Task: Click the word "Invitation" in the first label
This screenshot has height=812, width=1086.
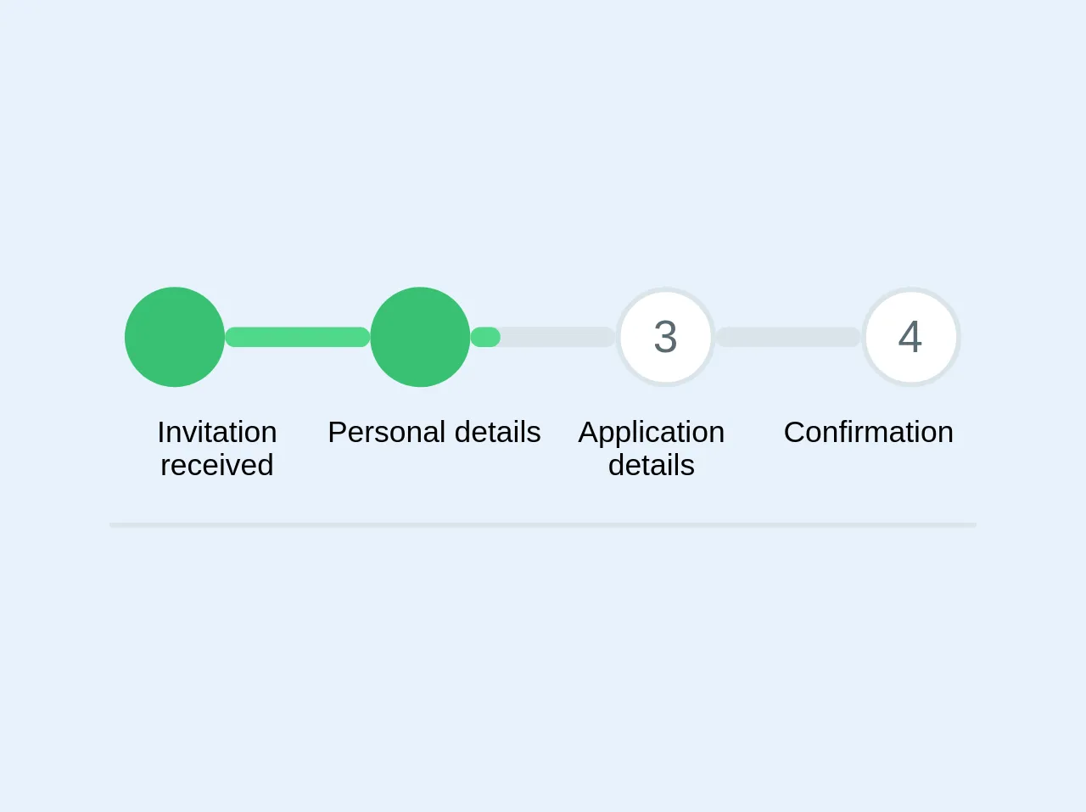Action: tap(217, 432)
